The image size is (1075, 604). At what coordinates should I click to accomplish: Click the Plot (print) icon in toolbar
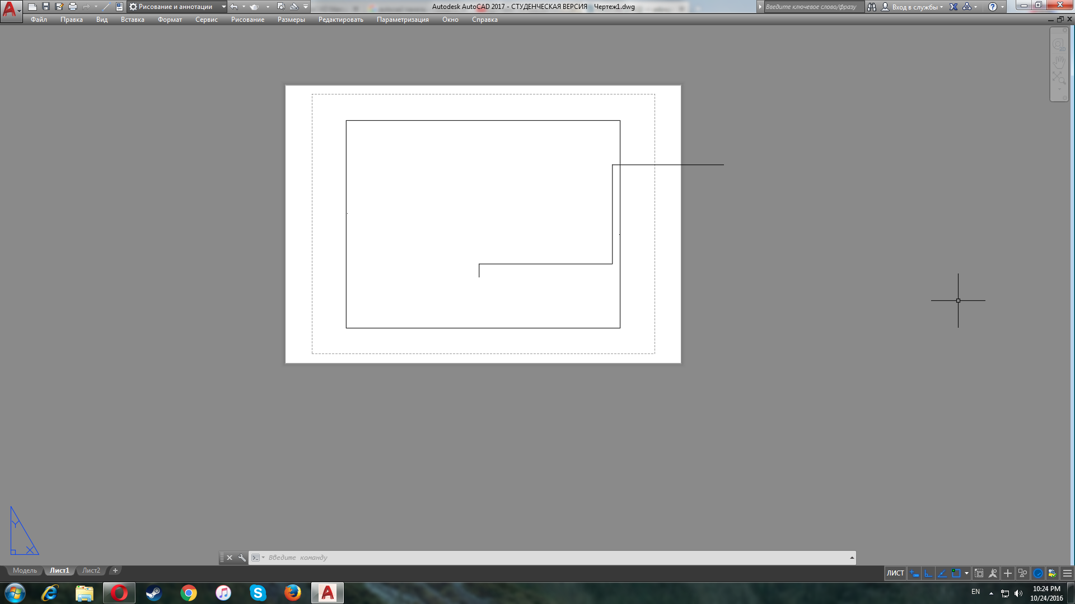pos(73,7)
